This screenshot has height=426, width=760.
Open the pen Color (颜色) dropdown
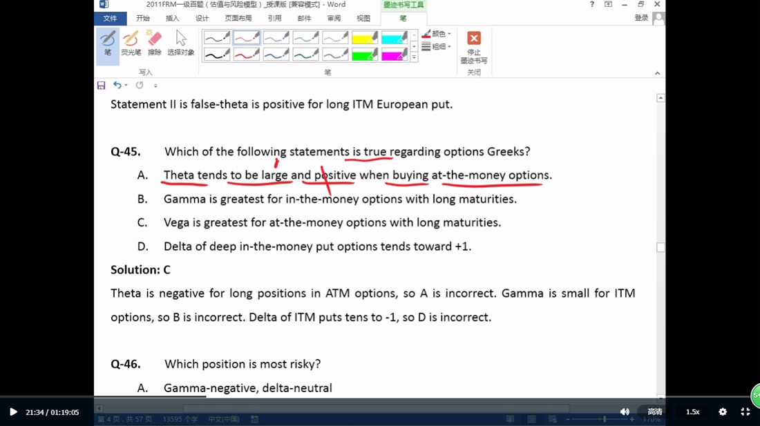pyautogui.click(x=437, y=34)
